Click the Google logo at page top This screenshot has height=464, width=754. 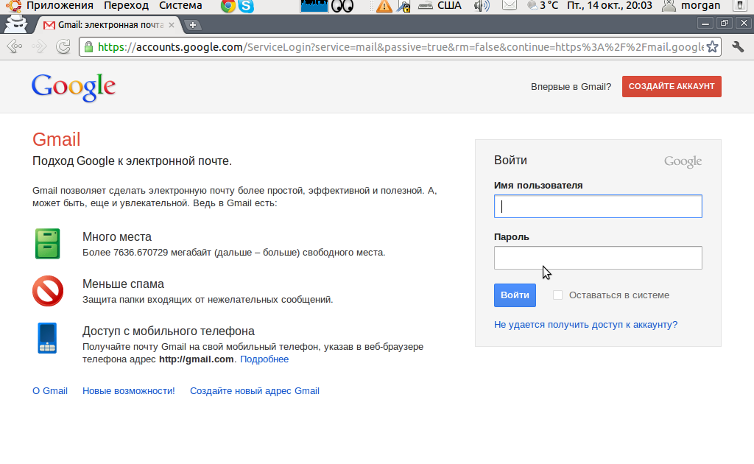click(x=74, y=88)
